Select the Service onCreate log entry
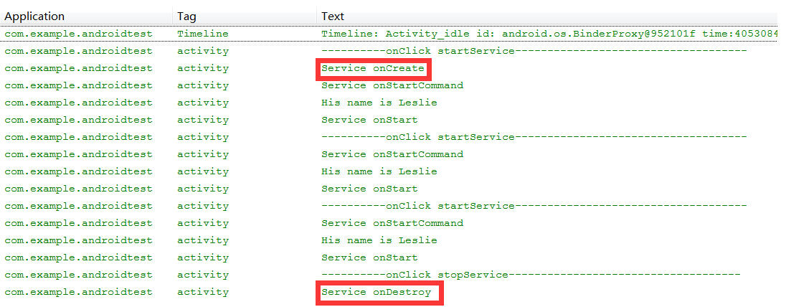The image size is (786, 307). pyautogui.click(x=373, y=68)
